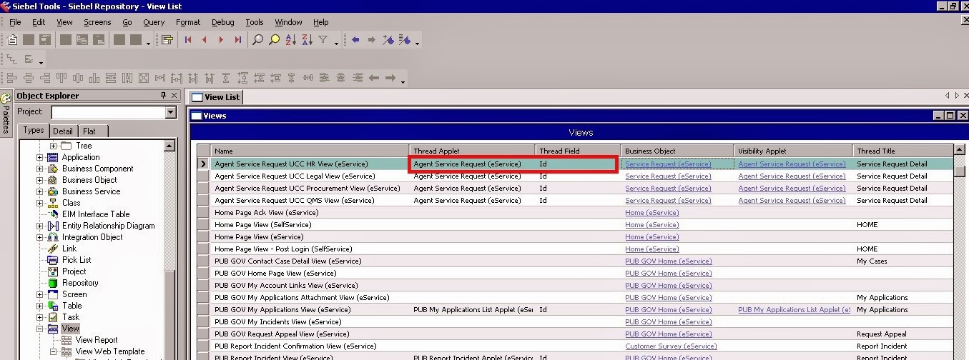Click the gray Go Forward arrow
Image resolution: width=969 pixels, height=360 pixels.
coord(371,40)
